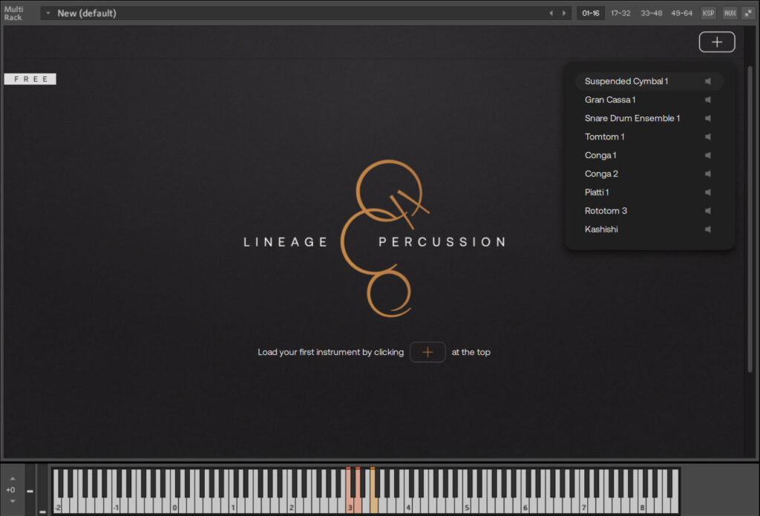Choose Rototom 3 in the instrument list
Image resolution: width=760 pixels, height=516 pixels.
(606, 211)
